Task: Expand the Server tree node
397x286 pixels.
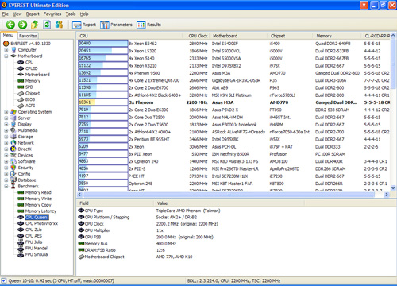Action: [x=6, y=118]
